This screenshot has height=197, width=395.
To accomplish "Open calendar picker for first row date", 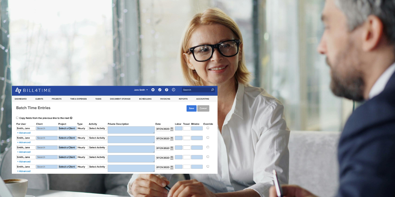I will pyautogui.click(x=172, y=129).
